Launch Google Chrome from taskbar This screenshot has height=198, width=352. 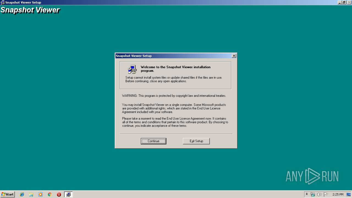coord(50,194)
